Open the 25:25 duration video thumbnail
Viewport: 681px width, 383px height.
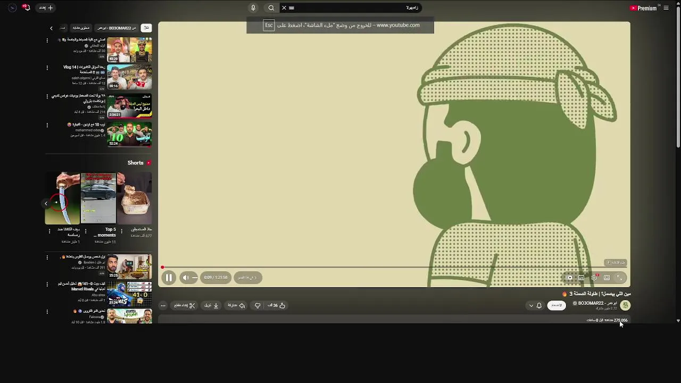click(x=129, y=267)
